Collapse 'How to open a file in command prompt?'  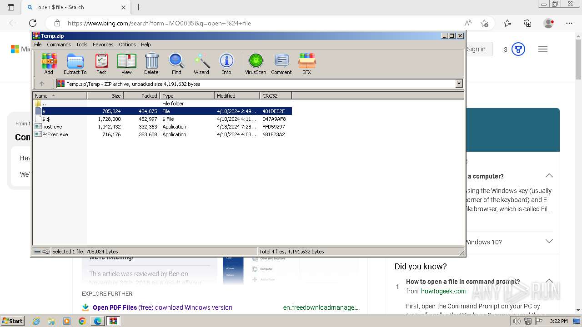click(549, 281)
